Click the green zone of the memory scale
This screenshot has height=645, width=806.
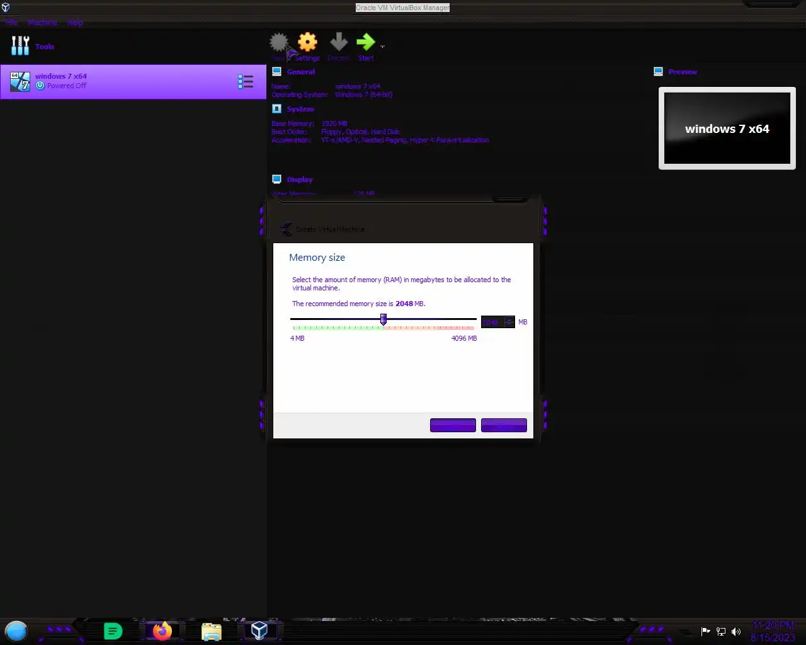click(337, 328)
